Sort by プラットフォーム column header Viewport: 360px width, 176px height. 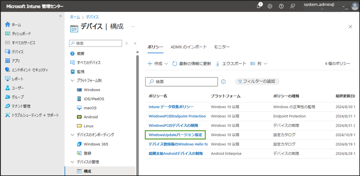click(x=226, y=96)
